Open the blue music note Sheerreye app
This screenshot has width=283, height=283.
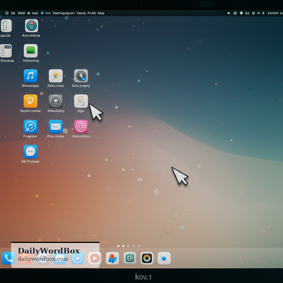coord(30,76)
